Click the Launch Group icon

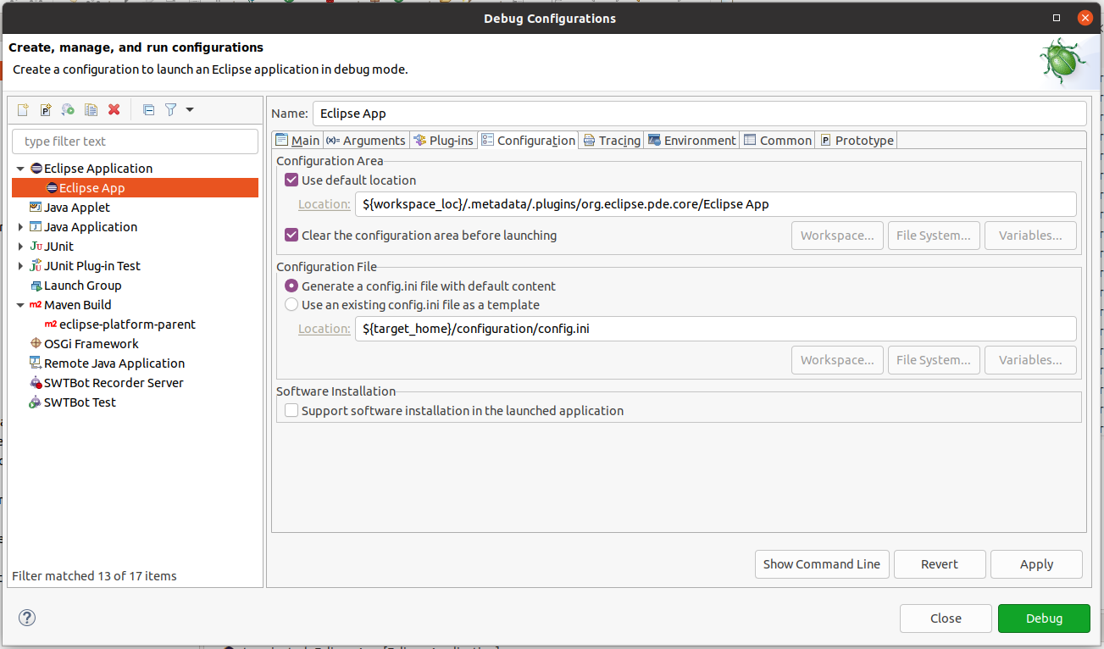pos(36,286)
